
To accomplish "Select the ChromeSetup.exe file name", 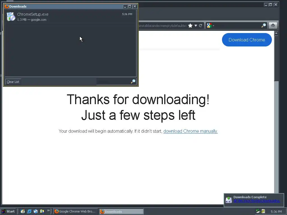I will tap(33, 14).
